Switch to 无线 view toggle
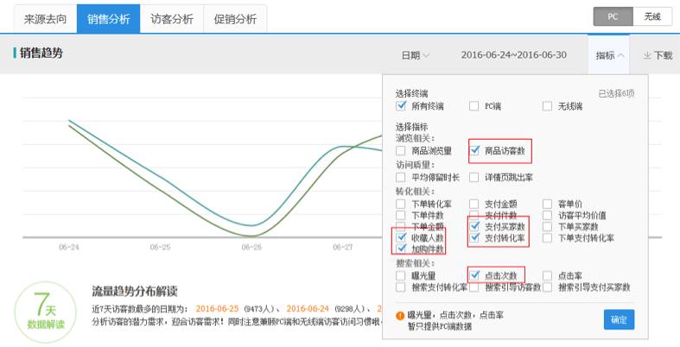Viewport: 680px width, 347px height. (651, 16)
